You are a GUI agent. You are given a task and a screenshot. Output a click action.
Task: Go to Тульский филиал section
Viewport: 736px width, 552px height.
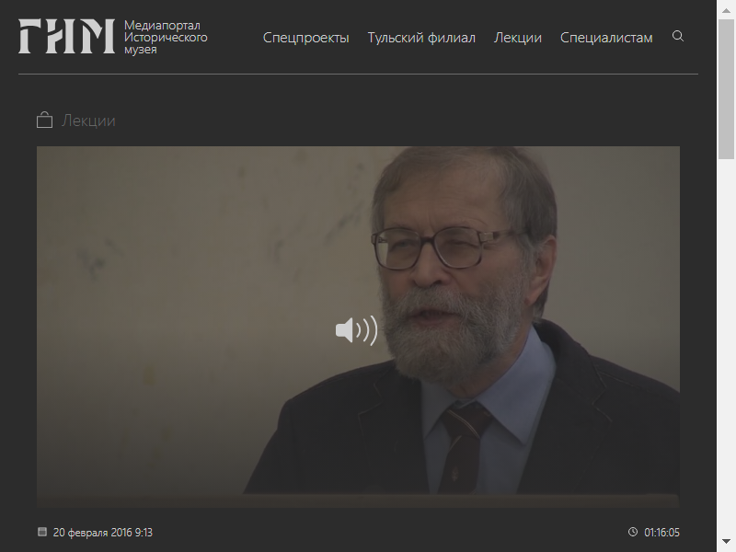pyautogui.click(x=421, y=38)
